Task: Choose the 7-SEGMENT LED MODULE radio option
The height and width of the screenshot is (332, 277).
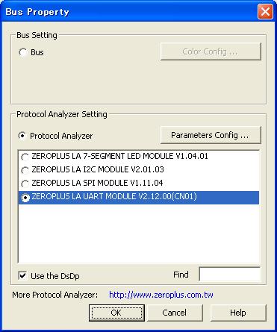Action: click(x=25, y=157)
